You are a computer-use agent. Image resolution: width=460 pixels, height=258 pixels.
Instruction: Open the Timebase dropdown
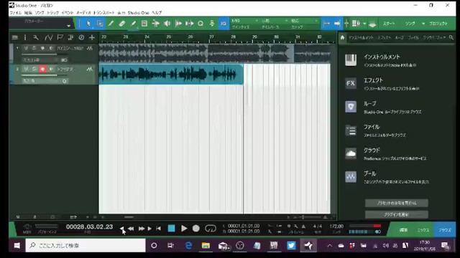pos(275,21)
